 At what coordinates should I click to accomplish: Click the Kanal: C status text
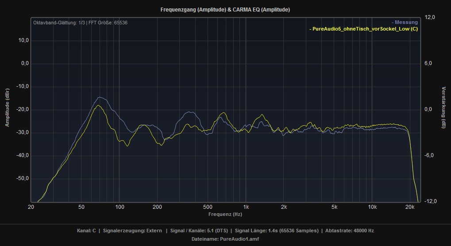(86, 231)
